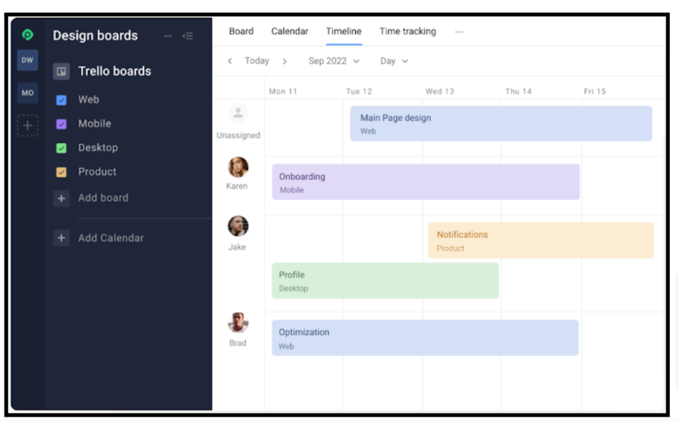Open the DW workspace icon
The width and height of the screenshot is (678, 421).
27,60
